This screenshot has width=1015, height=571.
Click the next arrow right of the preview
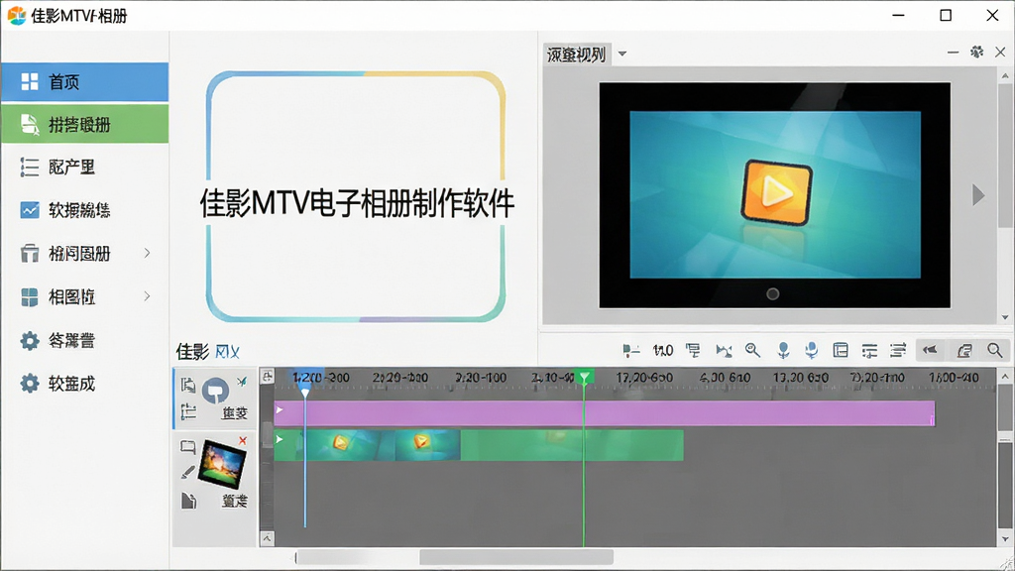pos(978,195)
